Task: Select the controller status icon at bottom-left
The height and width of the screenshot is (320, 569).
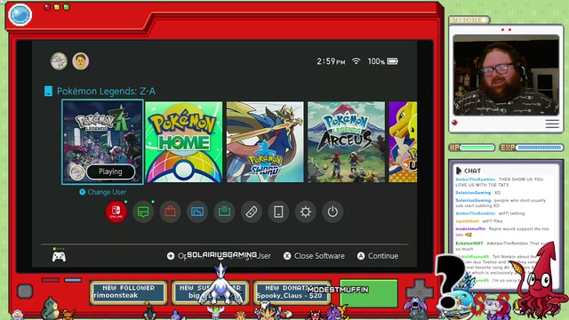Action: (59, 257)
